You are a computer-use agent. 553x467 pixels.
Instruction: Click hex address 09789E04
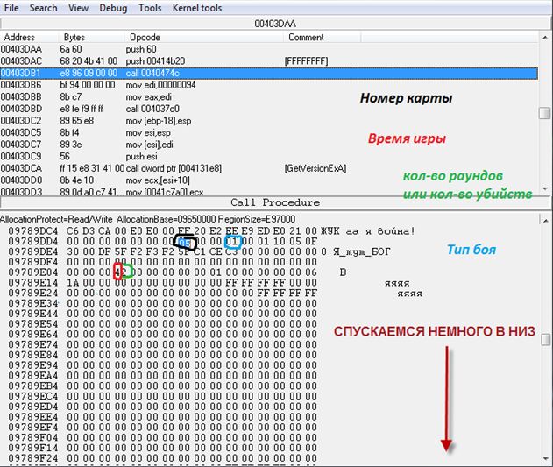[33, 272]
